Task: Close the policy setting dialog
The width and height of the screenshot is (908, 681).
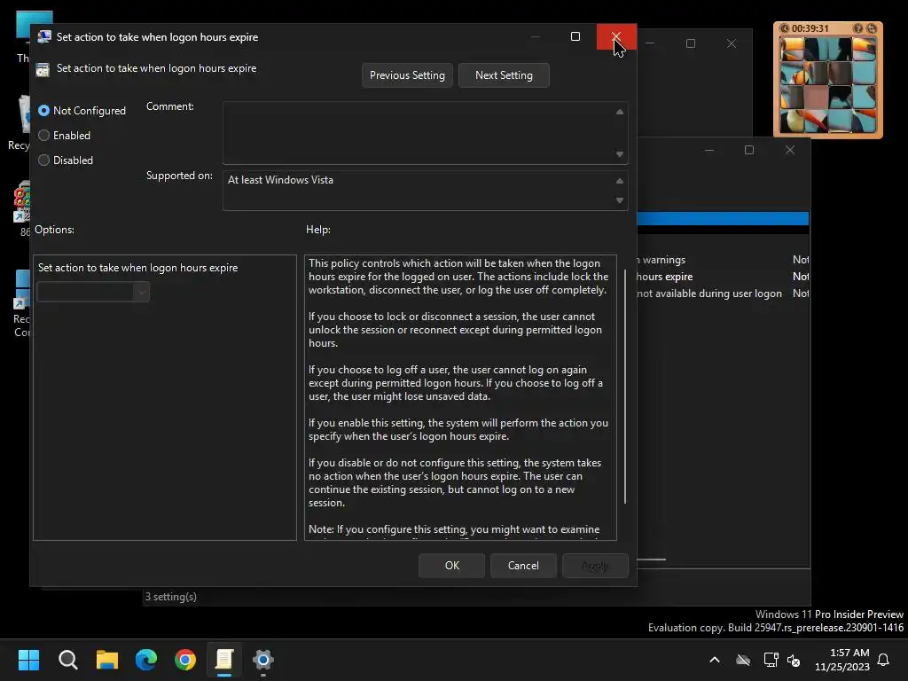Action: coord(616,36)
